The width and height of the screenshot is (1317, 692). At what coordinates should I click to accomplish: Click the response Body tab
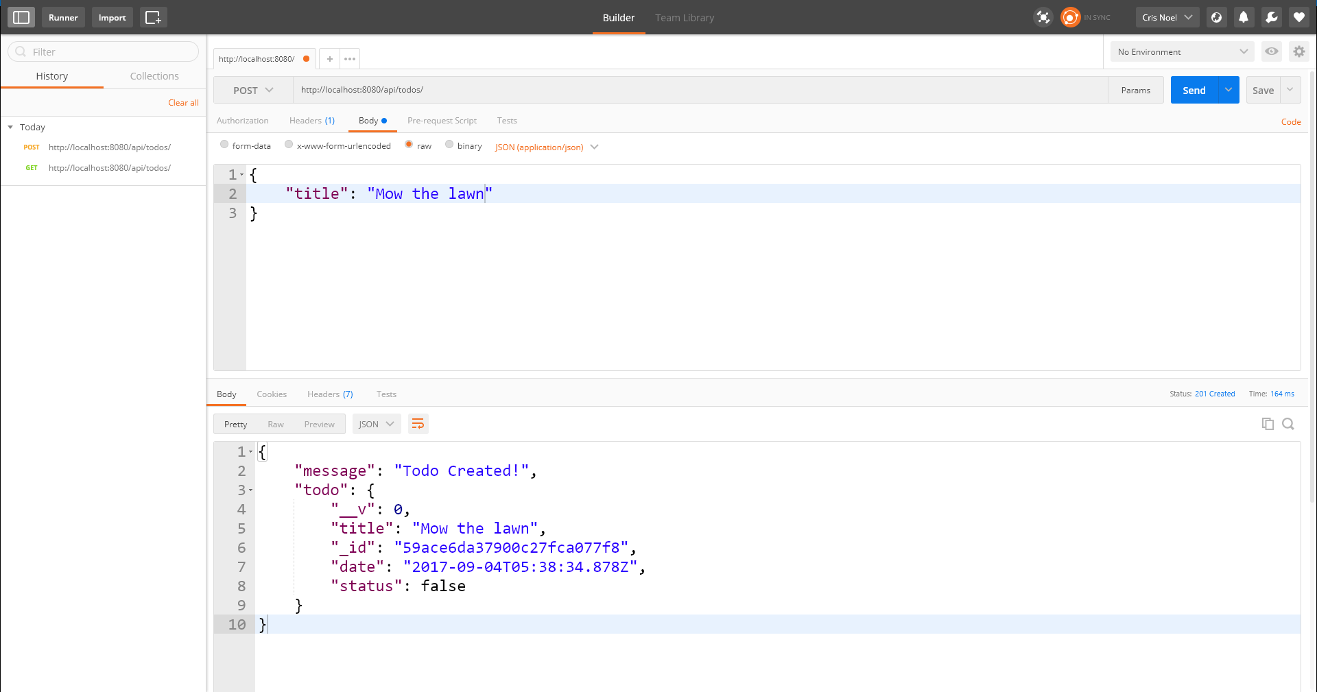click(226, 394)
